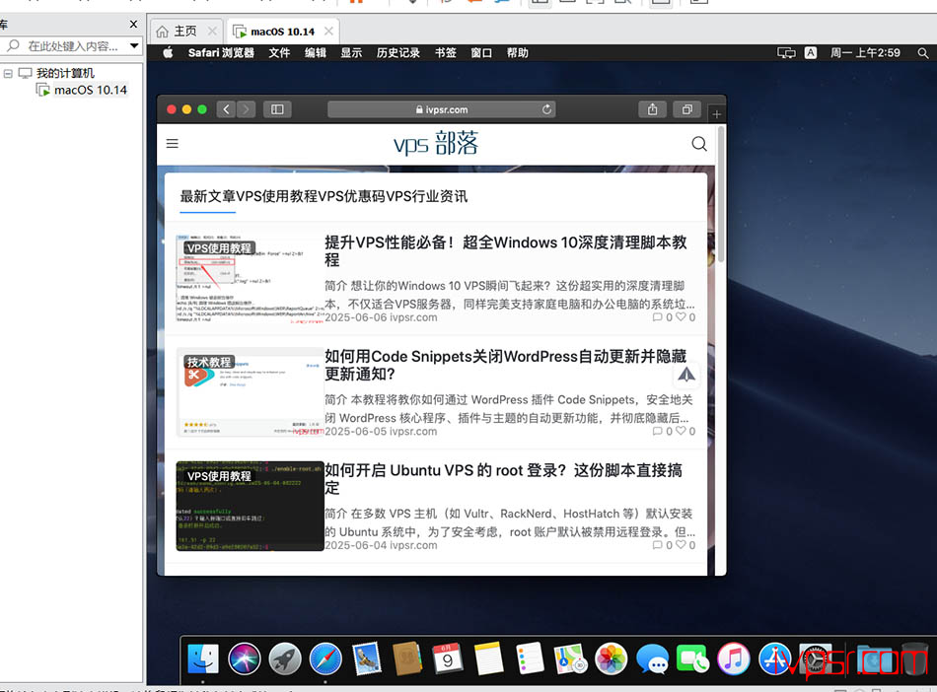This screenshot has width=937, height=692.
Task: Select the 我的计算机 tree item
Action: [x=65, y=73]
